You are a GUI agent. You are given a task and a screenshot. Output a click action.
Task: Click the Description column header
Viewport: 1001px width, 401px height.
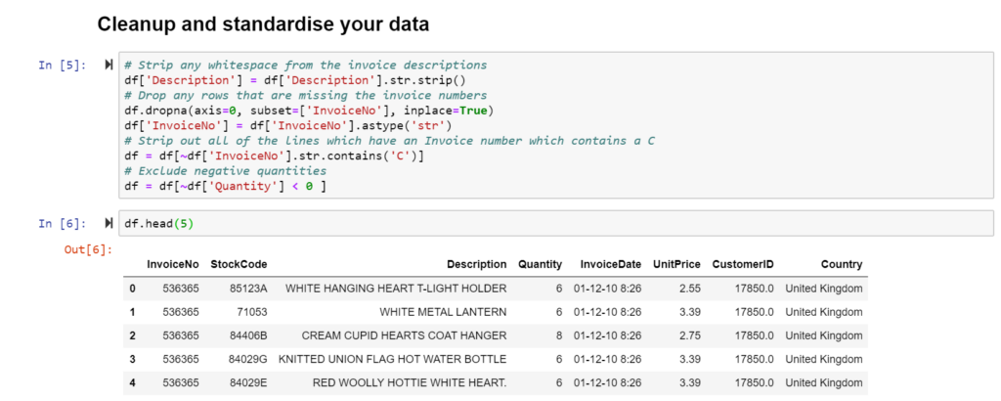pyautogui.click(x=476, y=264)
